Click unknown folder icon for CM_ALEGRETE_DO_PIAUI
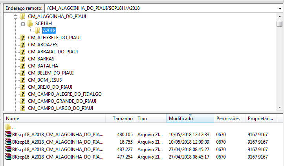 click(x=23, y=38)
